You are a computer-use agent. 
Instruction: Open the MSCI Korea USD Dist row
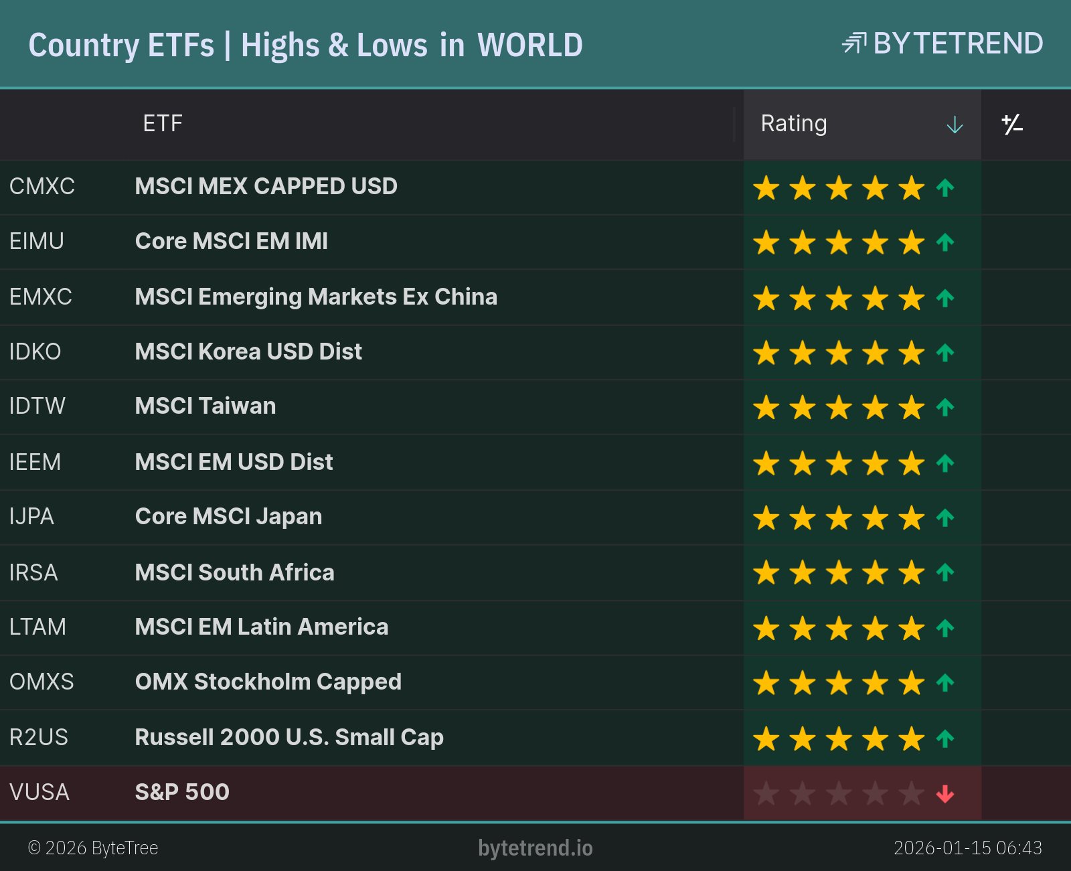(248, 351)
